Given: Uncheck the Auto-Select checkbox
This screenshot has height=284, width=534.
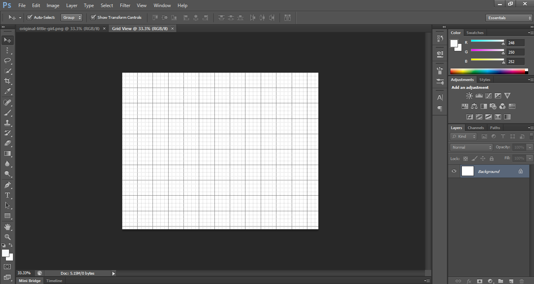Looking at the screenshot, I should [x=29, y=17].
